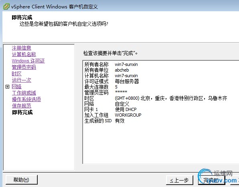Click the vSphere Client title bar icon
The image size is (239, 187).
coord(6,6)
